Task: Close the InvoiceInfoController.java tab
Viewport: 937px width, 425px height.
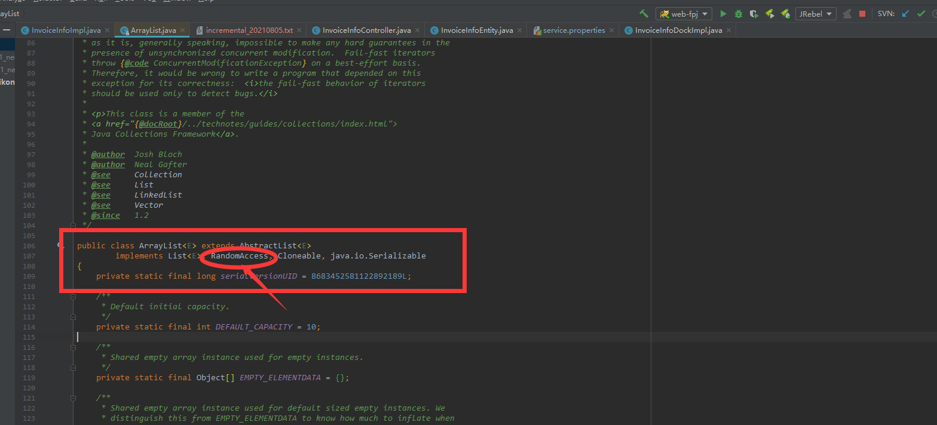Action: (x=418, y=30)
